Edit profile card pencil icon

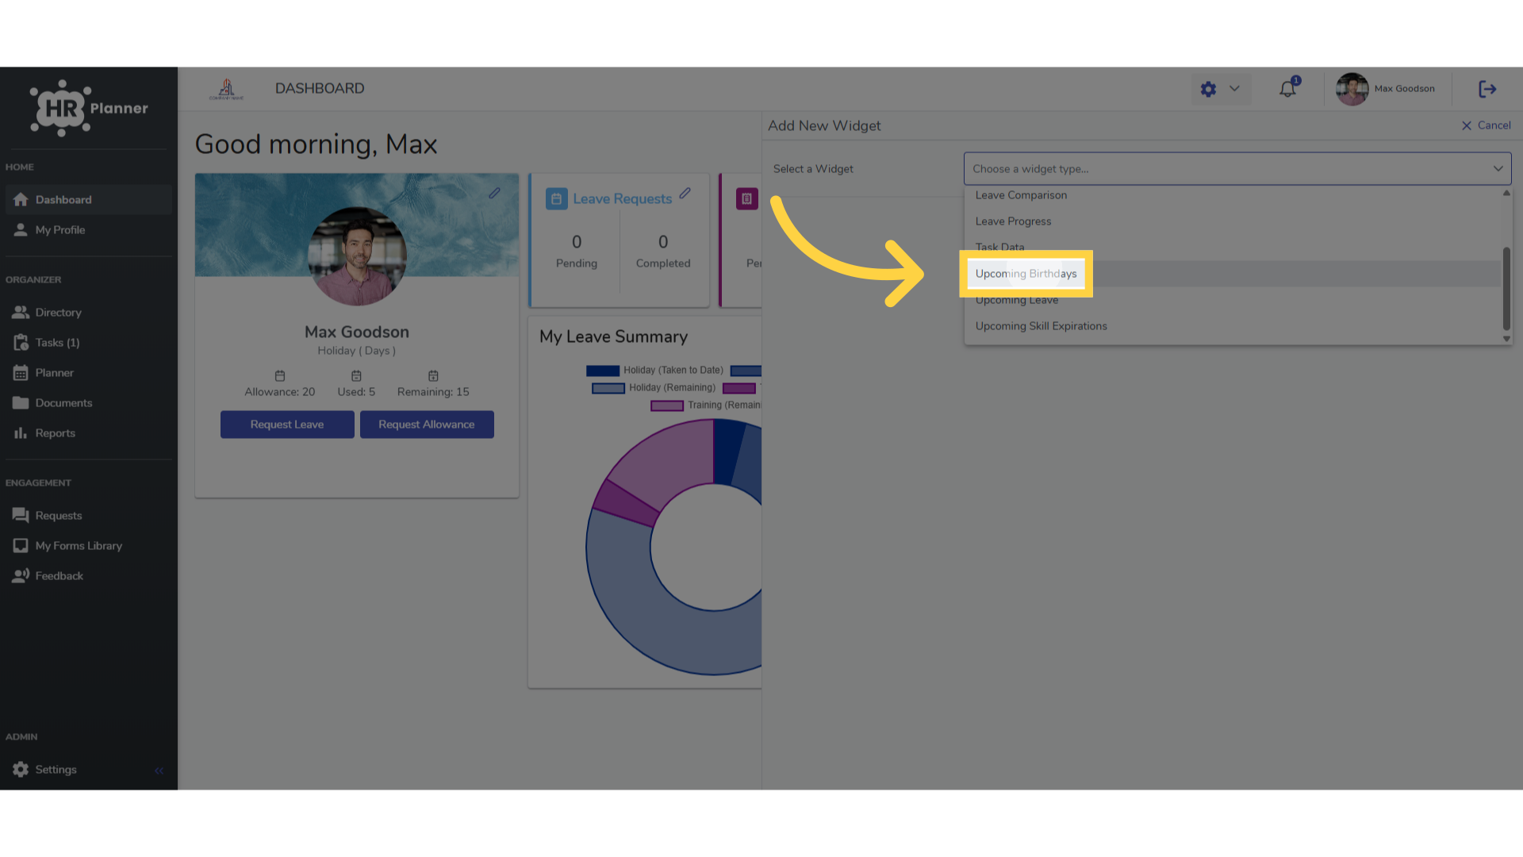494,193
